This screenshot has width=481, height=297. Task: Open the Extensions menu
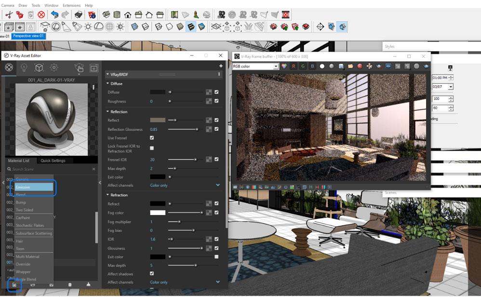pos(71,5)
